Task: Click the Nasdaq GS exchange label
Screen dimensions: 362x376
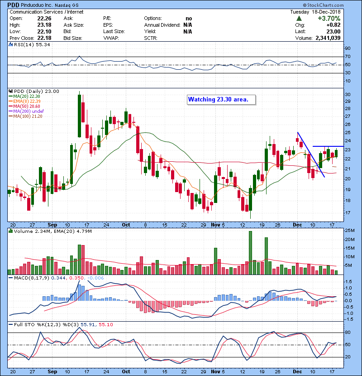Action: 67,5
